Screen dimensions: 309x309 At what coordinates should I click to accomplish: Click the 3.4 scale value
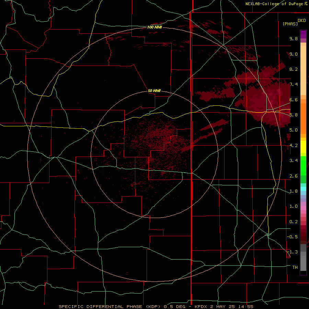tap(294, 161)
